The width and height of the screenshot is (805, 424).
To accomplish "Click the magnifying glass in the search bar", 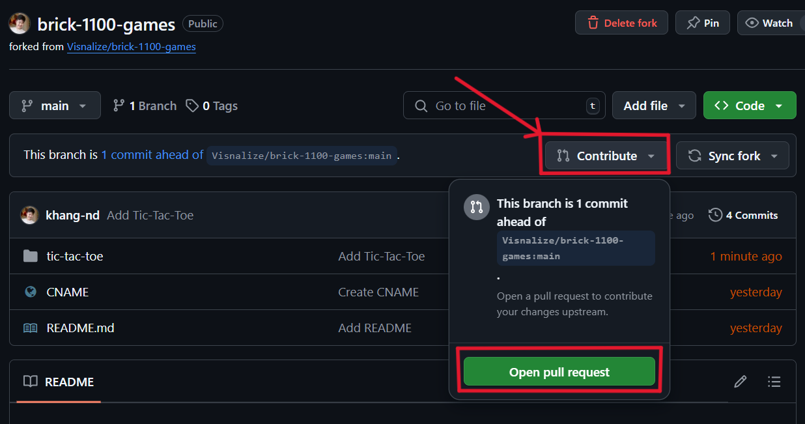I will 420,105.
